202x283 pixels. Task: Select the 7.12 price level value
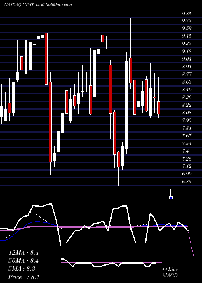[x=187, y=166]
